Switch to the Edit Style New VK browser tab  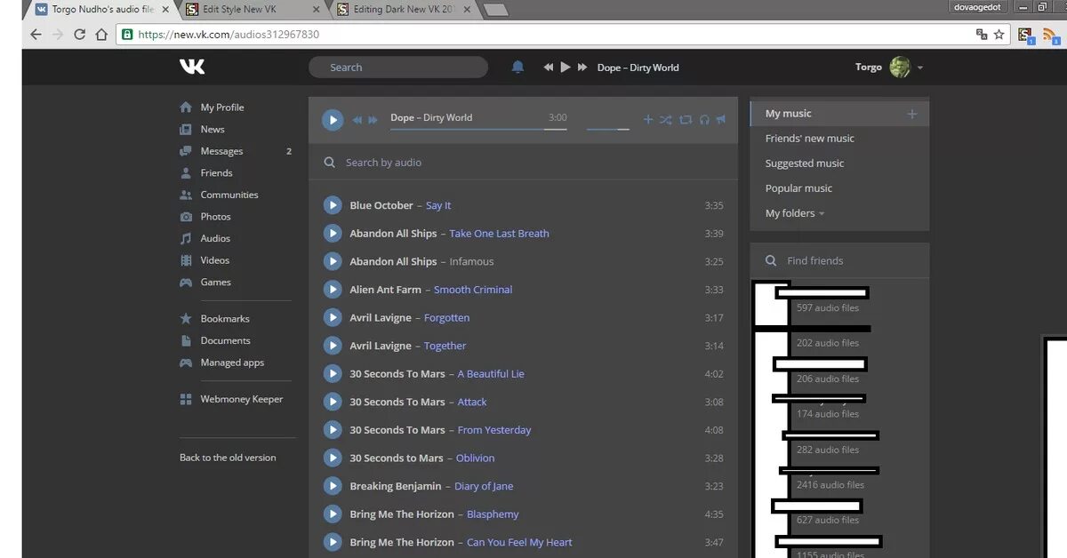253,9
